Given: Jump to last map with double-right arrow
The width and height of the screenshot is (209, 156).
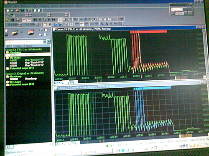Looking at the screenshot, I should 54,20.
